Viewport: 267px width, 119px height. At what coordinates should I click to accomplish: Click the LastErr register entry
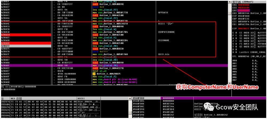[x=253, y=52]
